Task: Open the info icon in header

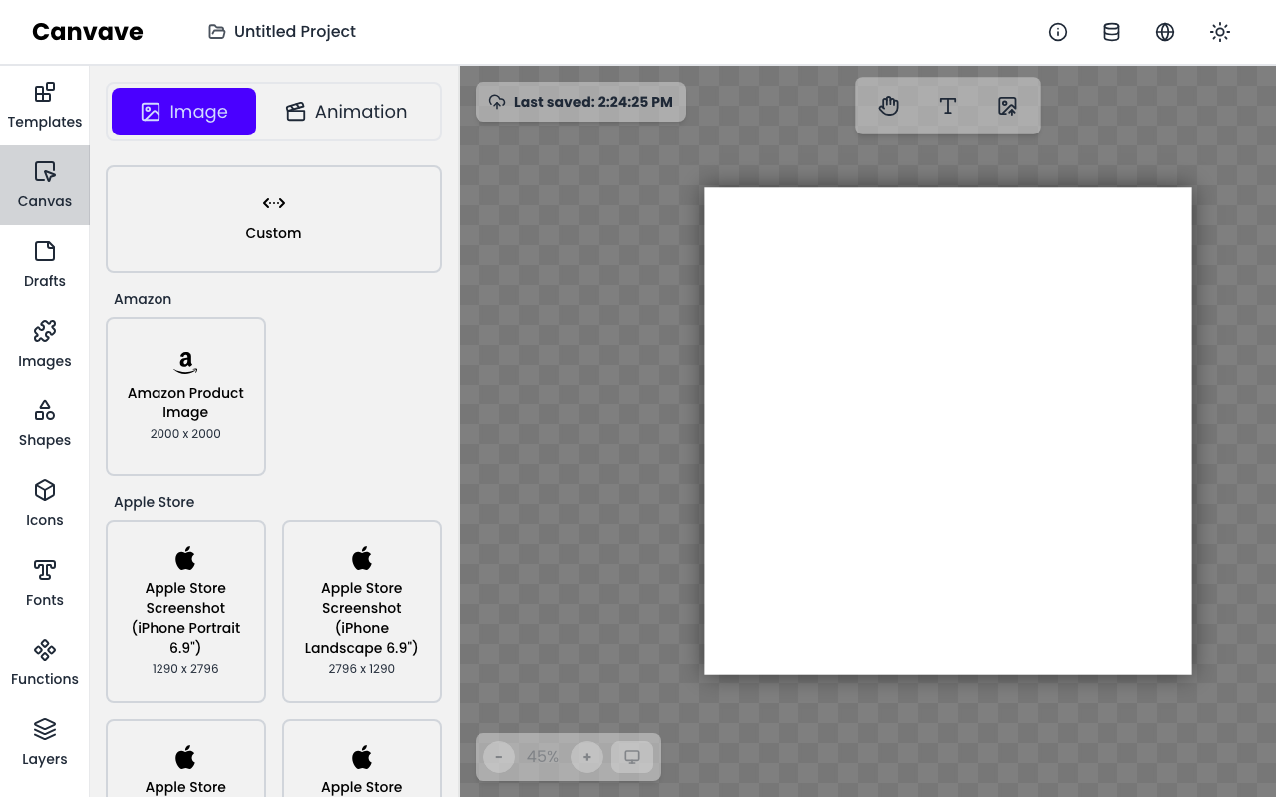Action: point(1058,32)
